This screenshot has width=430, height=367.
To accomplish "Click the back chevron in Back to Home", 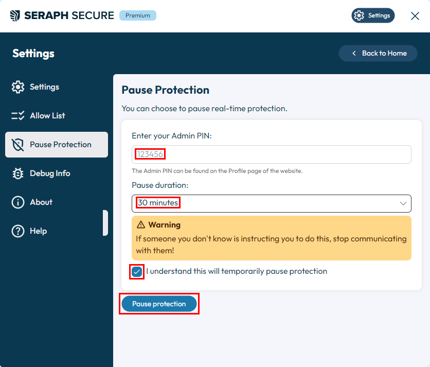I will (x=354, y=53).
